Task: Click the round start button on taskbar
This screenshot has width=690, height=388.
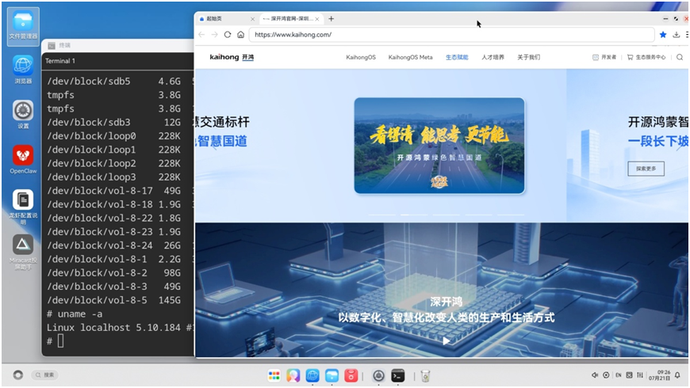Action: click(x=17, y=375)
